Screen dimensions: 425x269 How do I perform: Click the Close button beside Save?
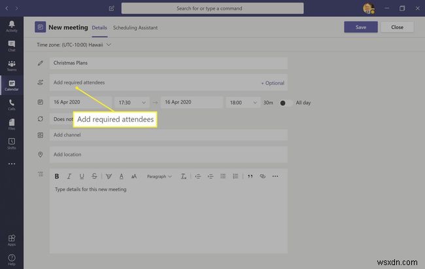point(397,27)
